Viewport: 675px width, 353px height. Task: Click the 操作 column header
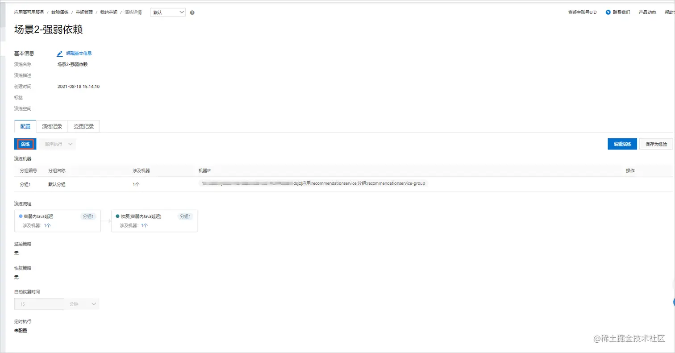point(630,170)
